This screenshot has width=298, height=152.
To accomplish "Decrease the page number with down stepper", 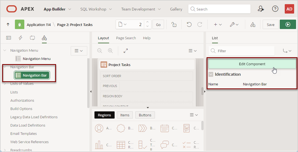I will [147, 27].
